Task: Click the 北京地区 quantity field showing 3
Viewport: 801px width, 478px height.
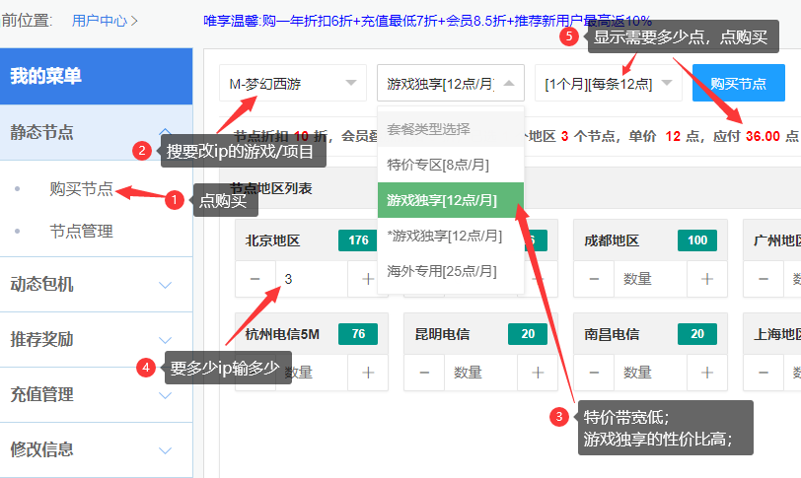Action: [312, 279]
